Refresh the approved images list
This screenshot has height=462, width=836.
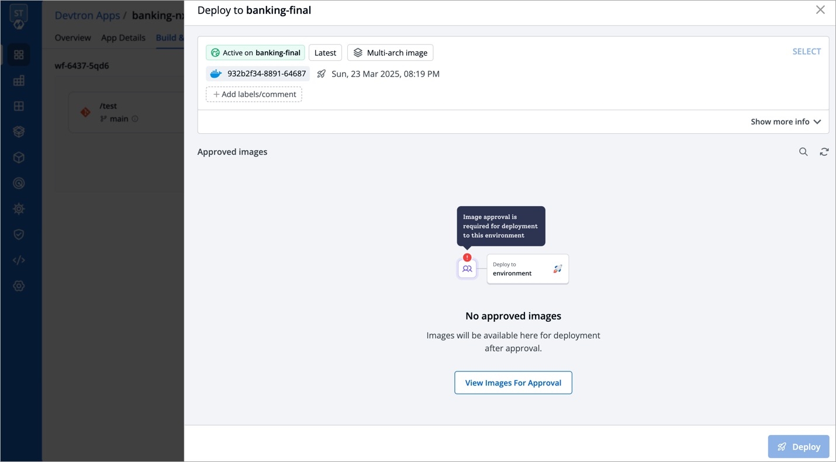824,152
